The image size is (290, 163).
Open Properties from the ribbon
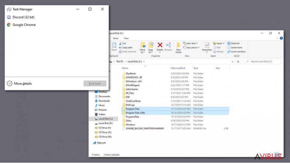tap(207, 47)
